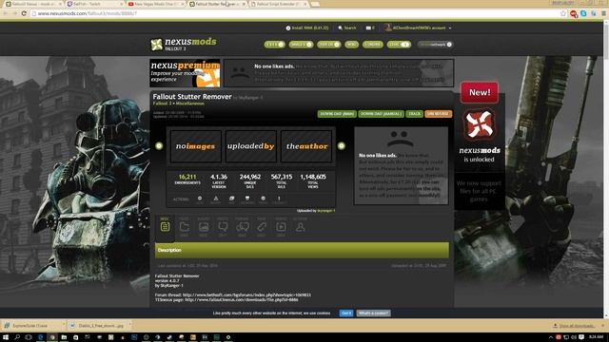Viewport: 609px width, 342px height.
Task: Click first green pill in navigation bar
Action: (274, 45)
